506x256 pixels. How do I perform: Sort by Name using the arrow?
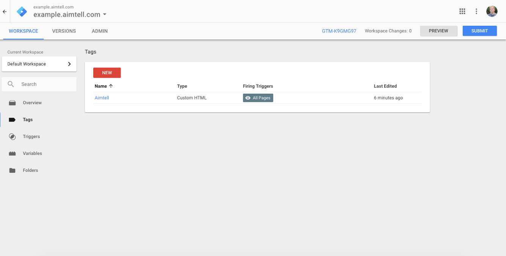(111, 86)
